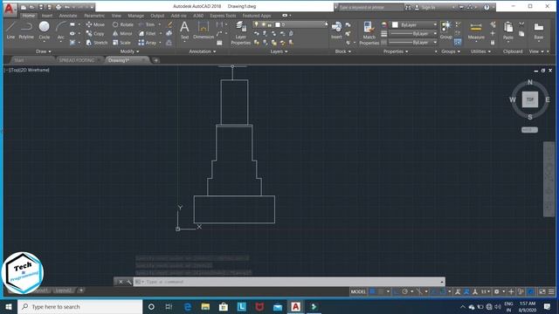This screenshot has width=559, height=314.
Task: Open the Help question mark icon
Action: click(487, 7)
